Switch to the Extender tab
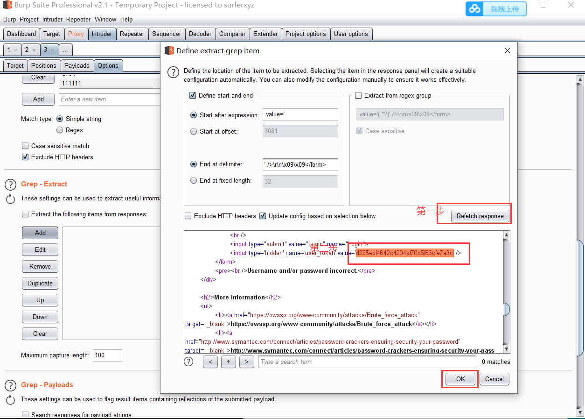The width and height of the screenshot is (585, 419). point(265,34)
